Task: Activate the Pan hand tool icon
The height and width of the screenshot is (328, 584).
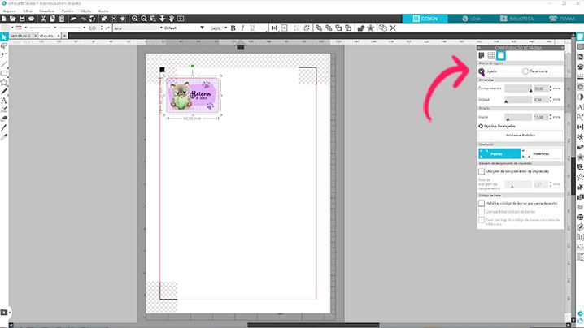Action: [x=172, y=19]
